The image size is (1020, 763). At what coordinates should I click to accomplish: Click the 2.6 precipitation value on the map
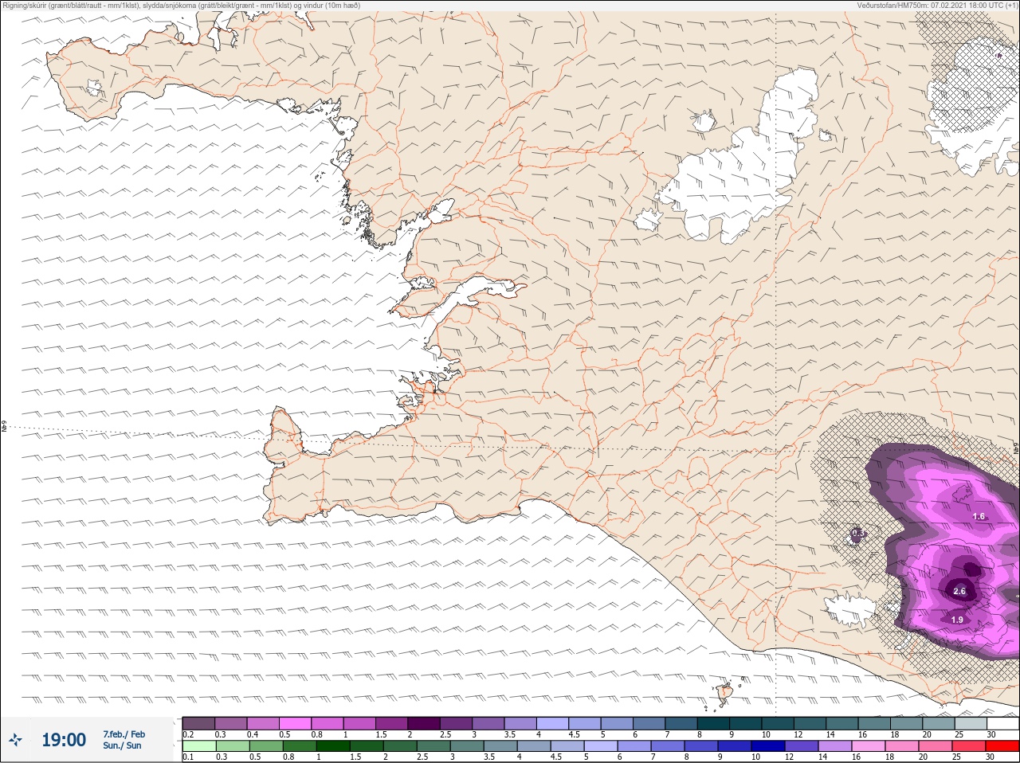click(x=959, y=591)
